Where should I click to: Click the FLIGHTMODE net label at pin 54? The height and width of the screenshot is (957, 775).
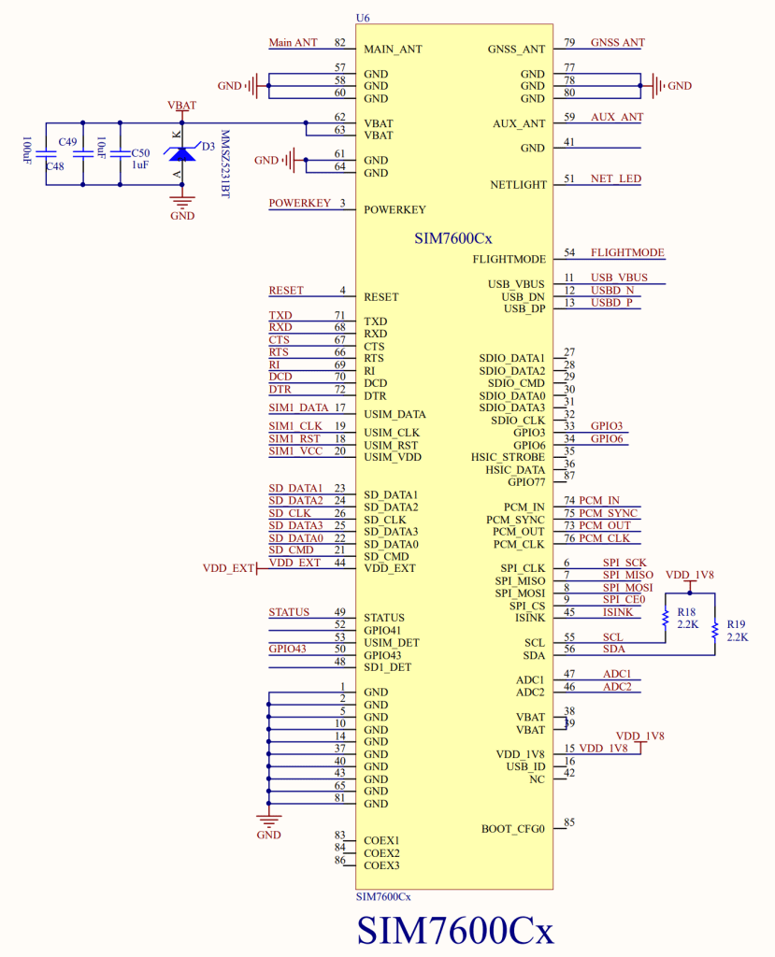click(x=627, y=252)
